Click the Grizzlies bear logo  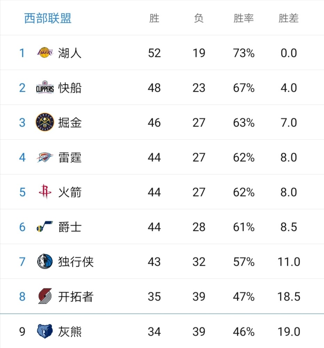pos(45,331)
